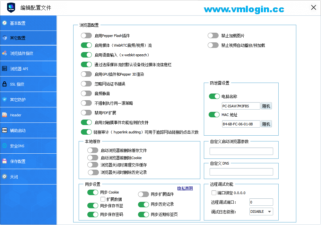Open 调试日志级别 DISABLE dropdown
The height and width of the screenshot is (225, 321).
[261, 212]
